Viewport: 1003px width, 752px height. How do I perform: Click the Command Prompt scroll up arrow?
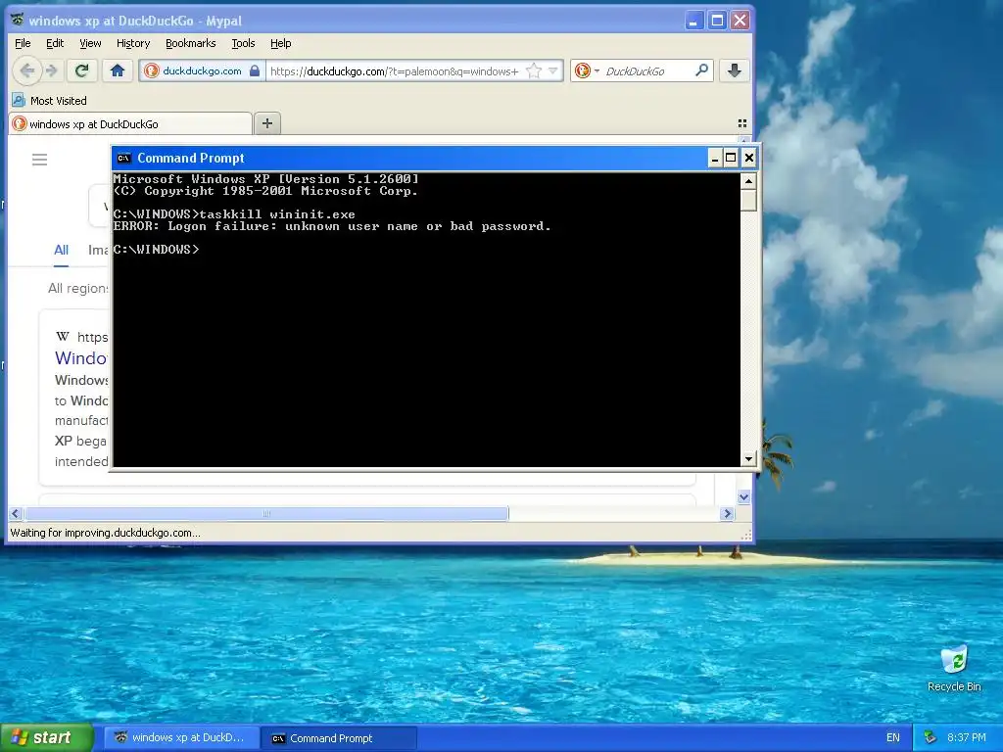click(748, 181)
